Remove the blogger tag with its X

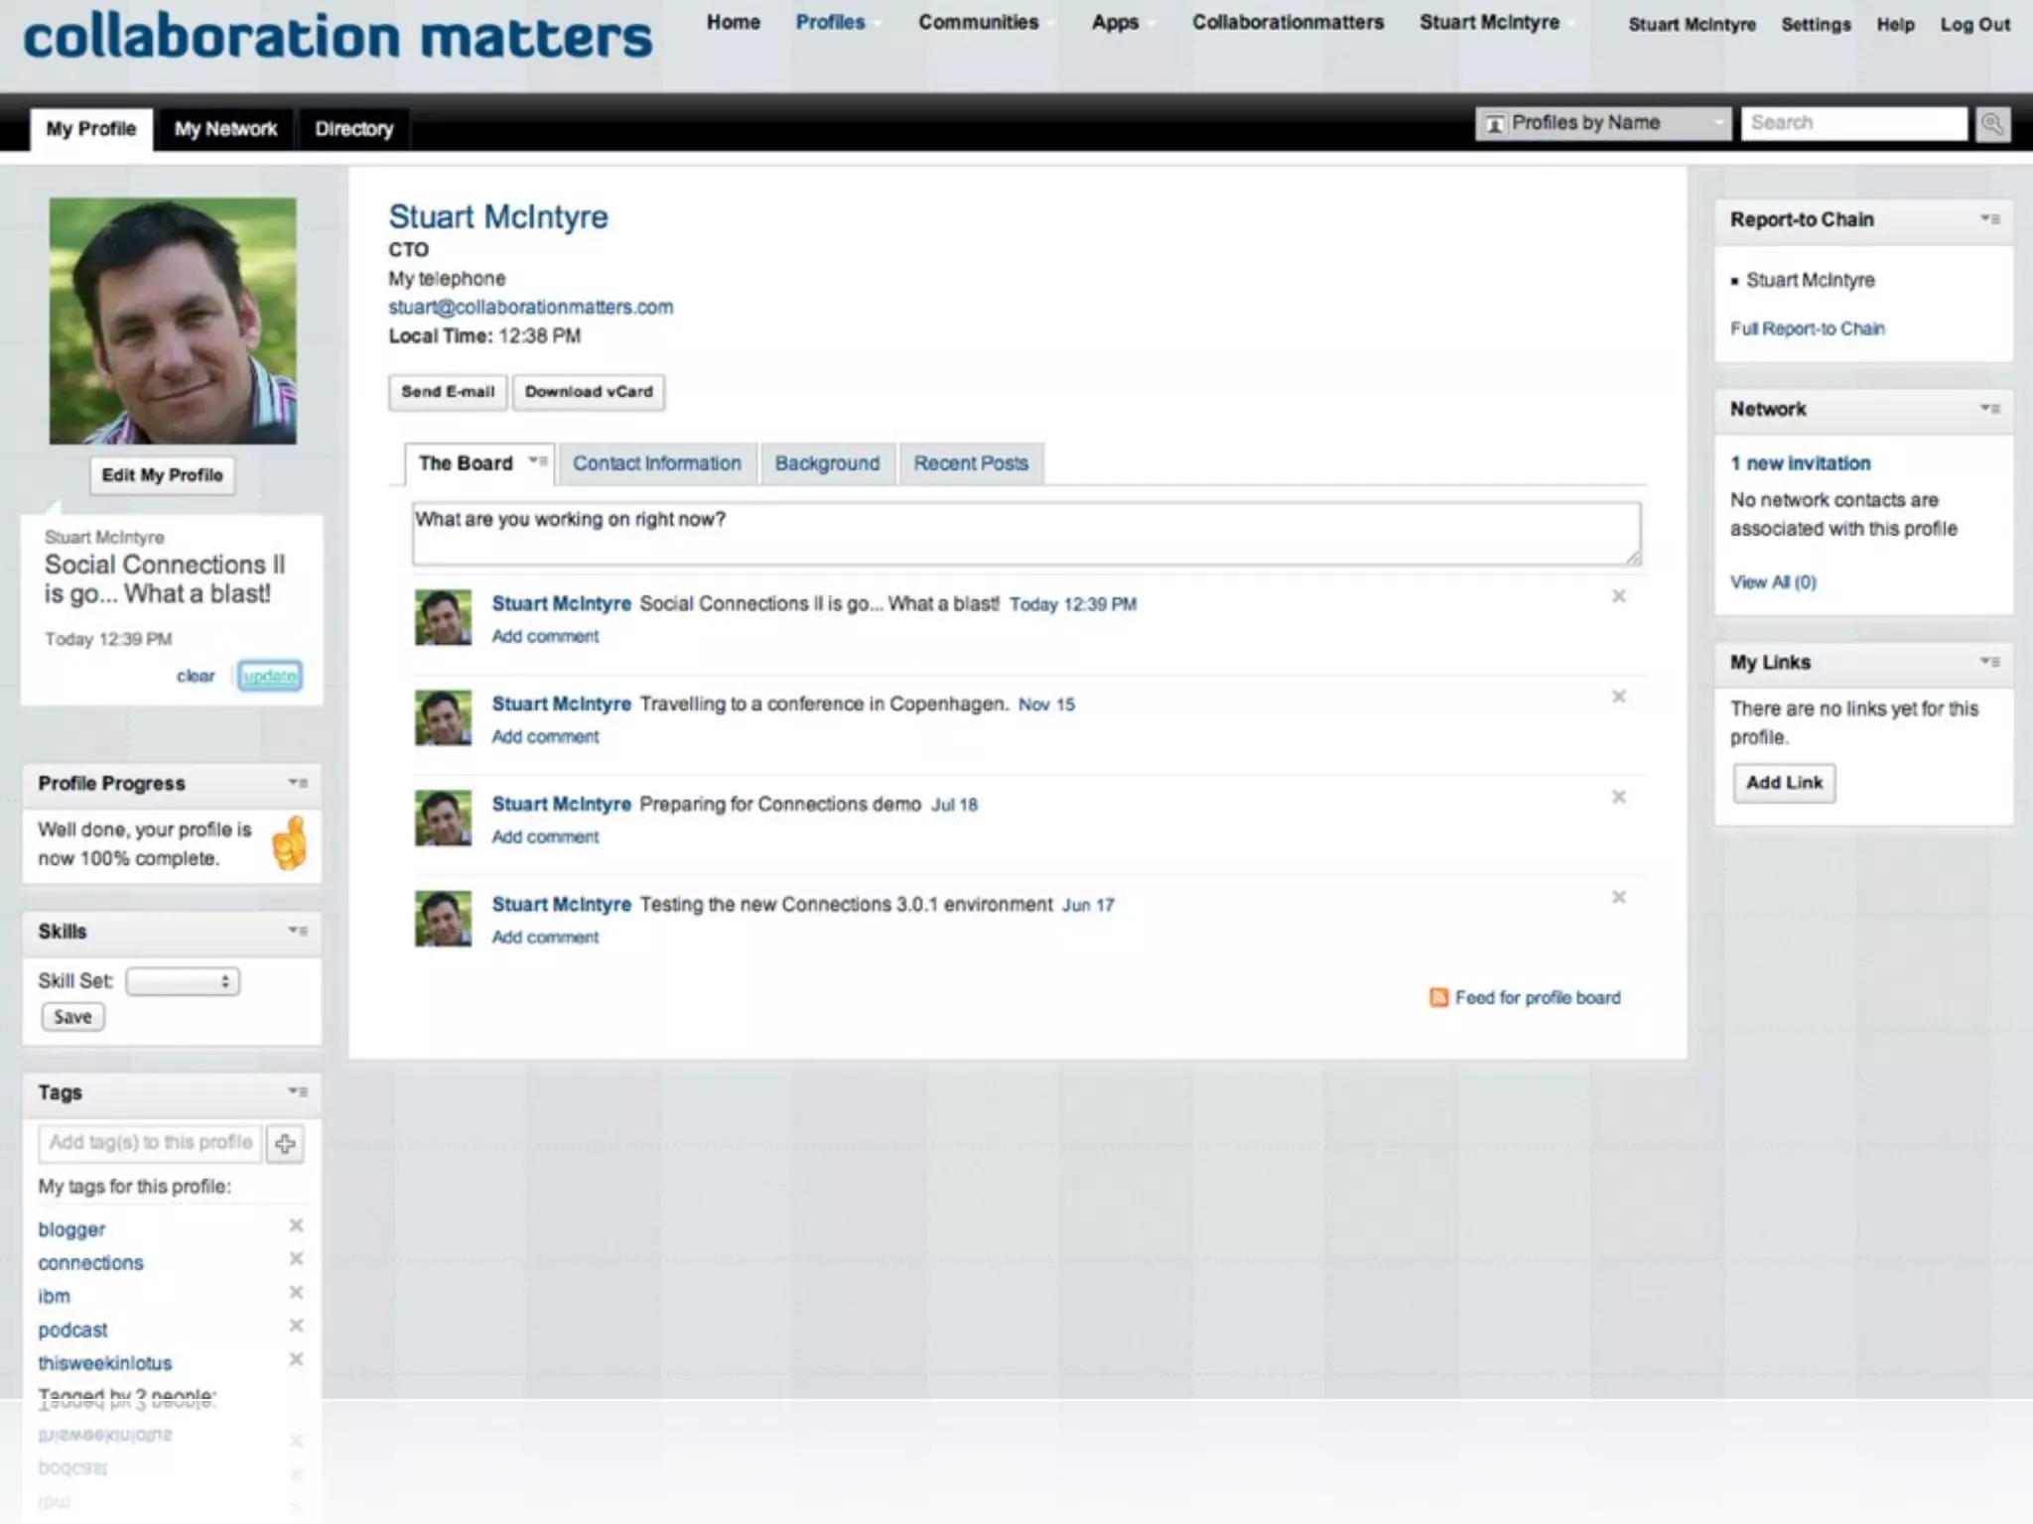(x=296, y=1226)
